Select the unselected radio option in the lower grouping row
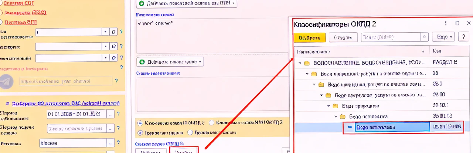This screenshot has height=153, width=473. click(x=190, y=132)
